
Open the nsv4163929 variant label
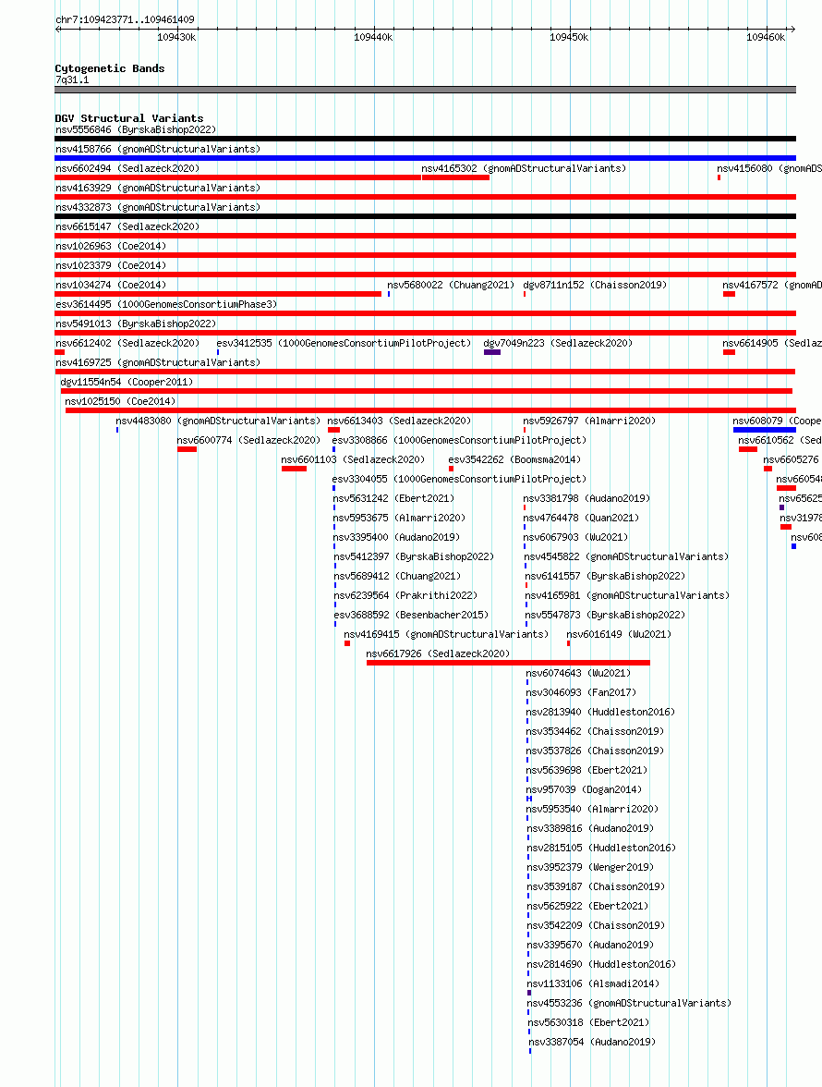click(x=158, y=188)
